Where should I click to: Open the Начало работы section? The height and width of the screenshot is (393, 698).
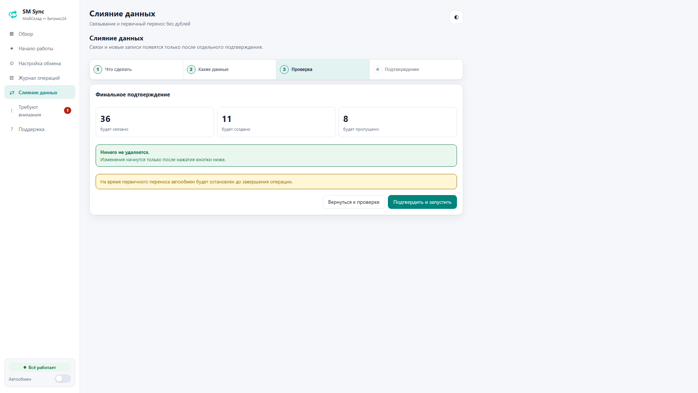pos(40,48)
